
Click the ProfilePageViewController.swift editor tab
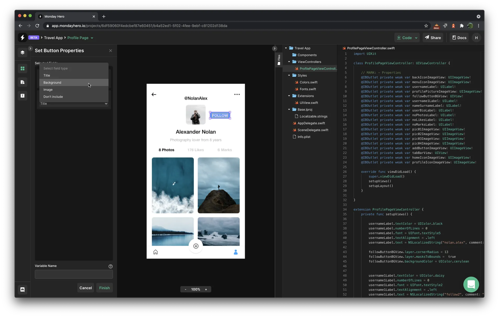coord(368,48)
